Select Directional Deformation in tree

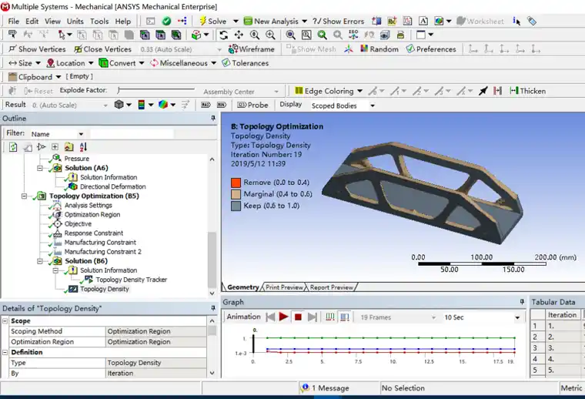coord(112,186)
